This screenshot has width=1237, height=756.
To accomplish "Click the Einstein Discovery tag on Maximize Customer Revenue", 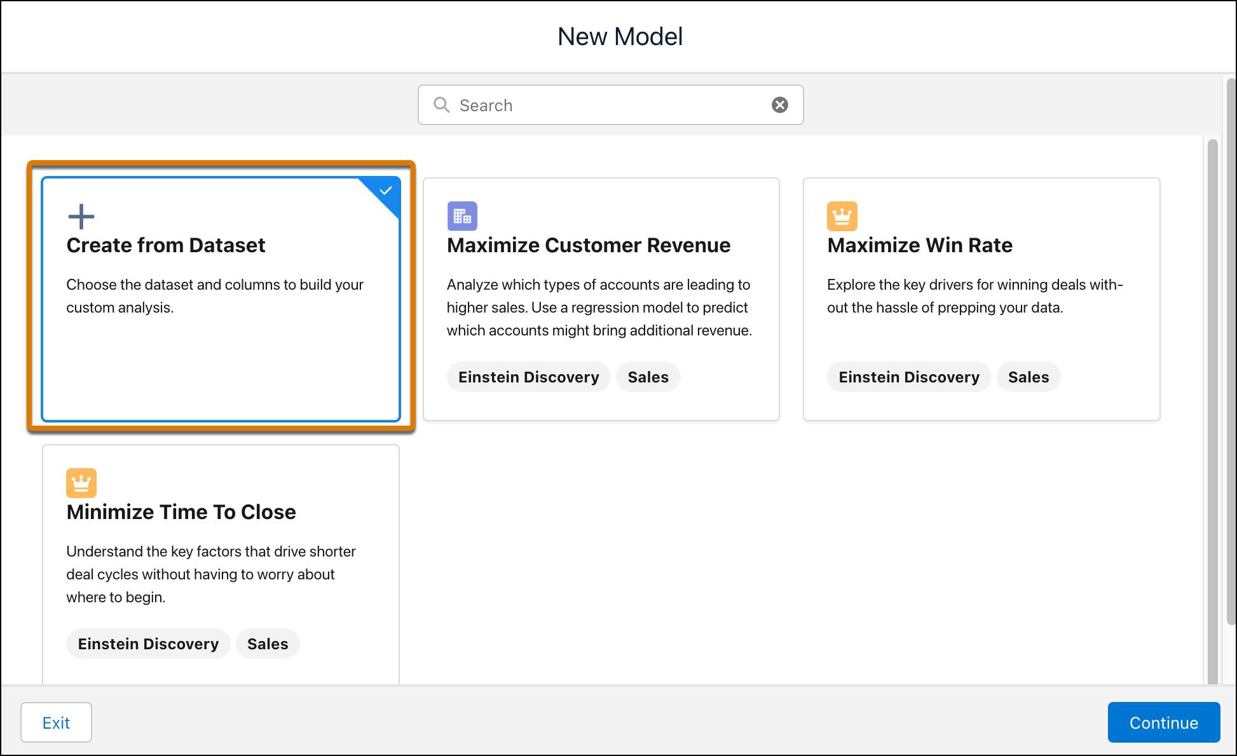I will 528,376.
